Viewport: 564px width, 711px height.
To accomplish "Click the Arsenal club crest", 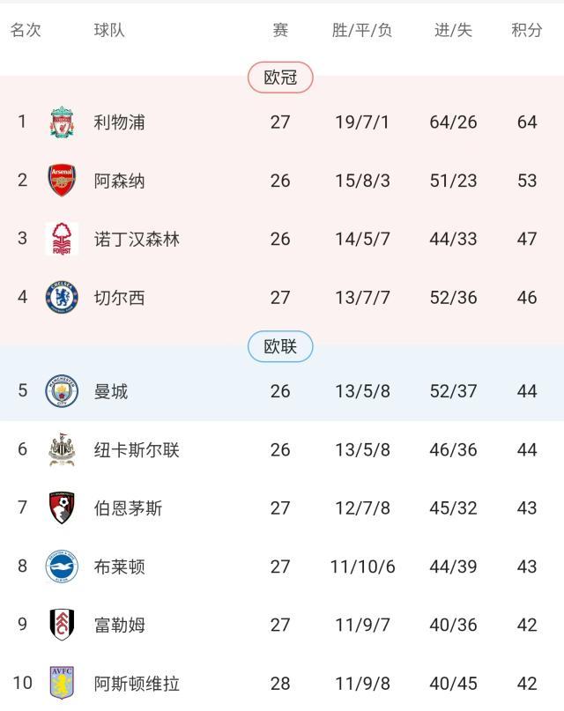I will click(x=60, y=179).
